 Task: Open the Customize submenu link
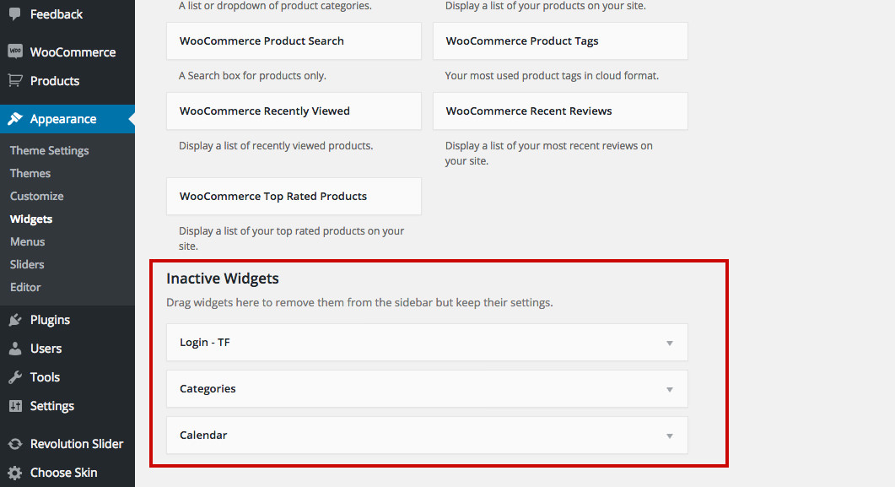pos(36,196)
